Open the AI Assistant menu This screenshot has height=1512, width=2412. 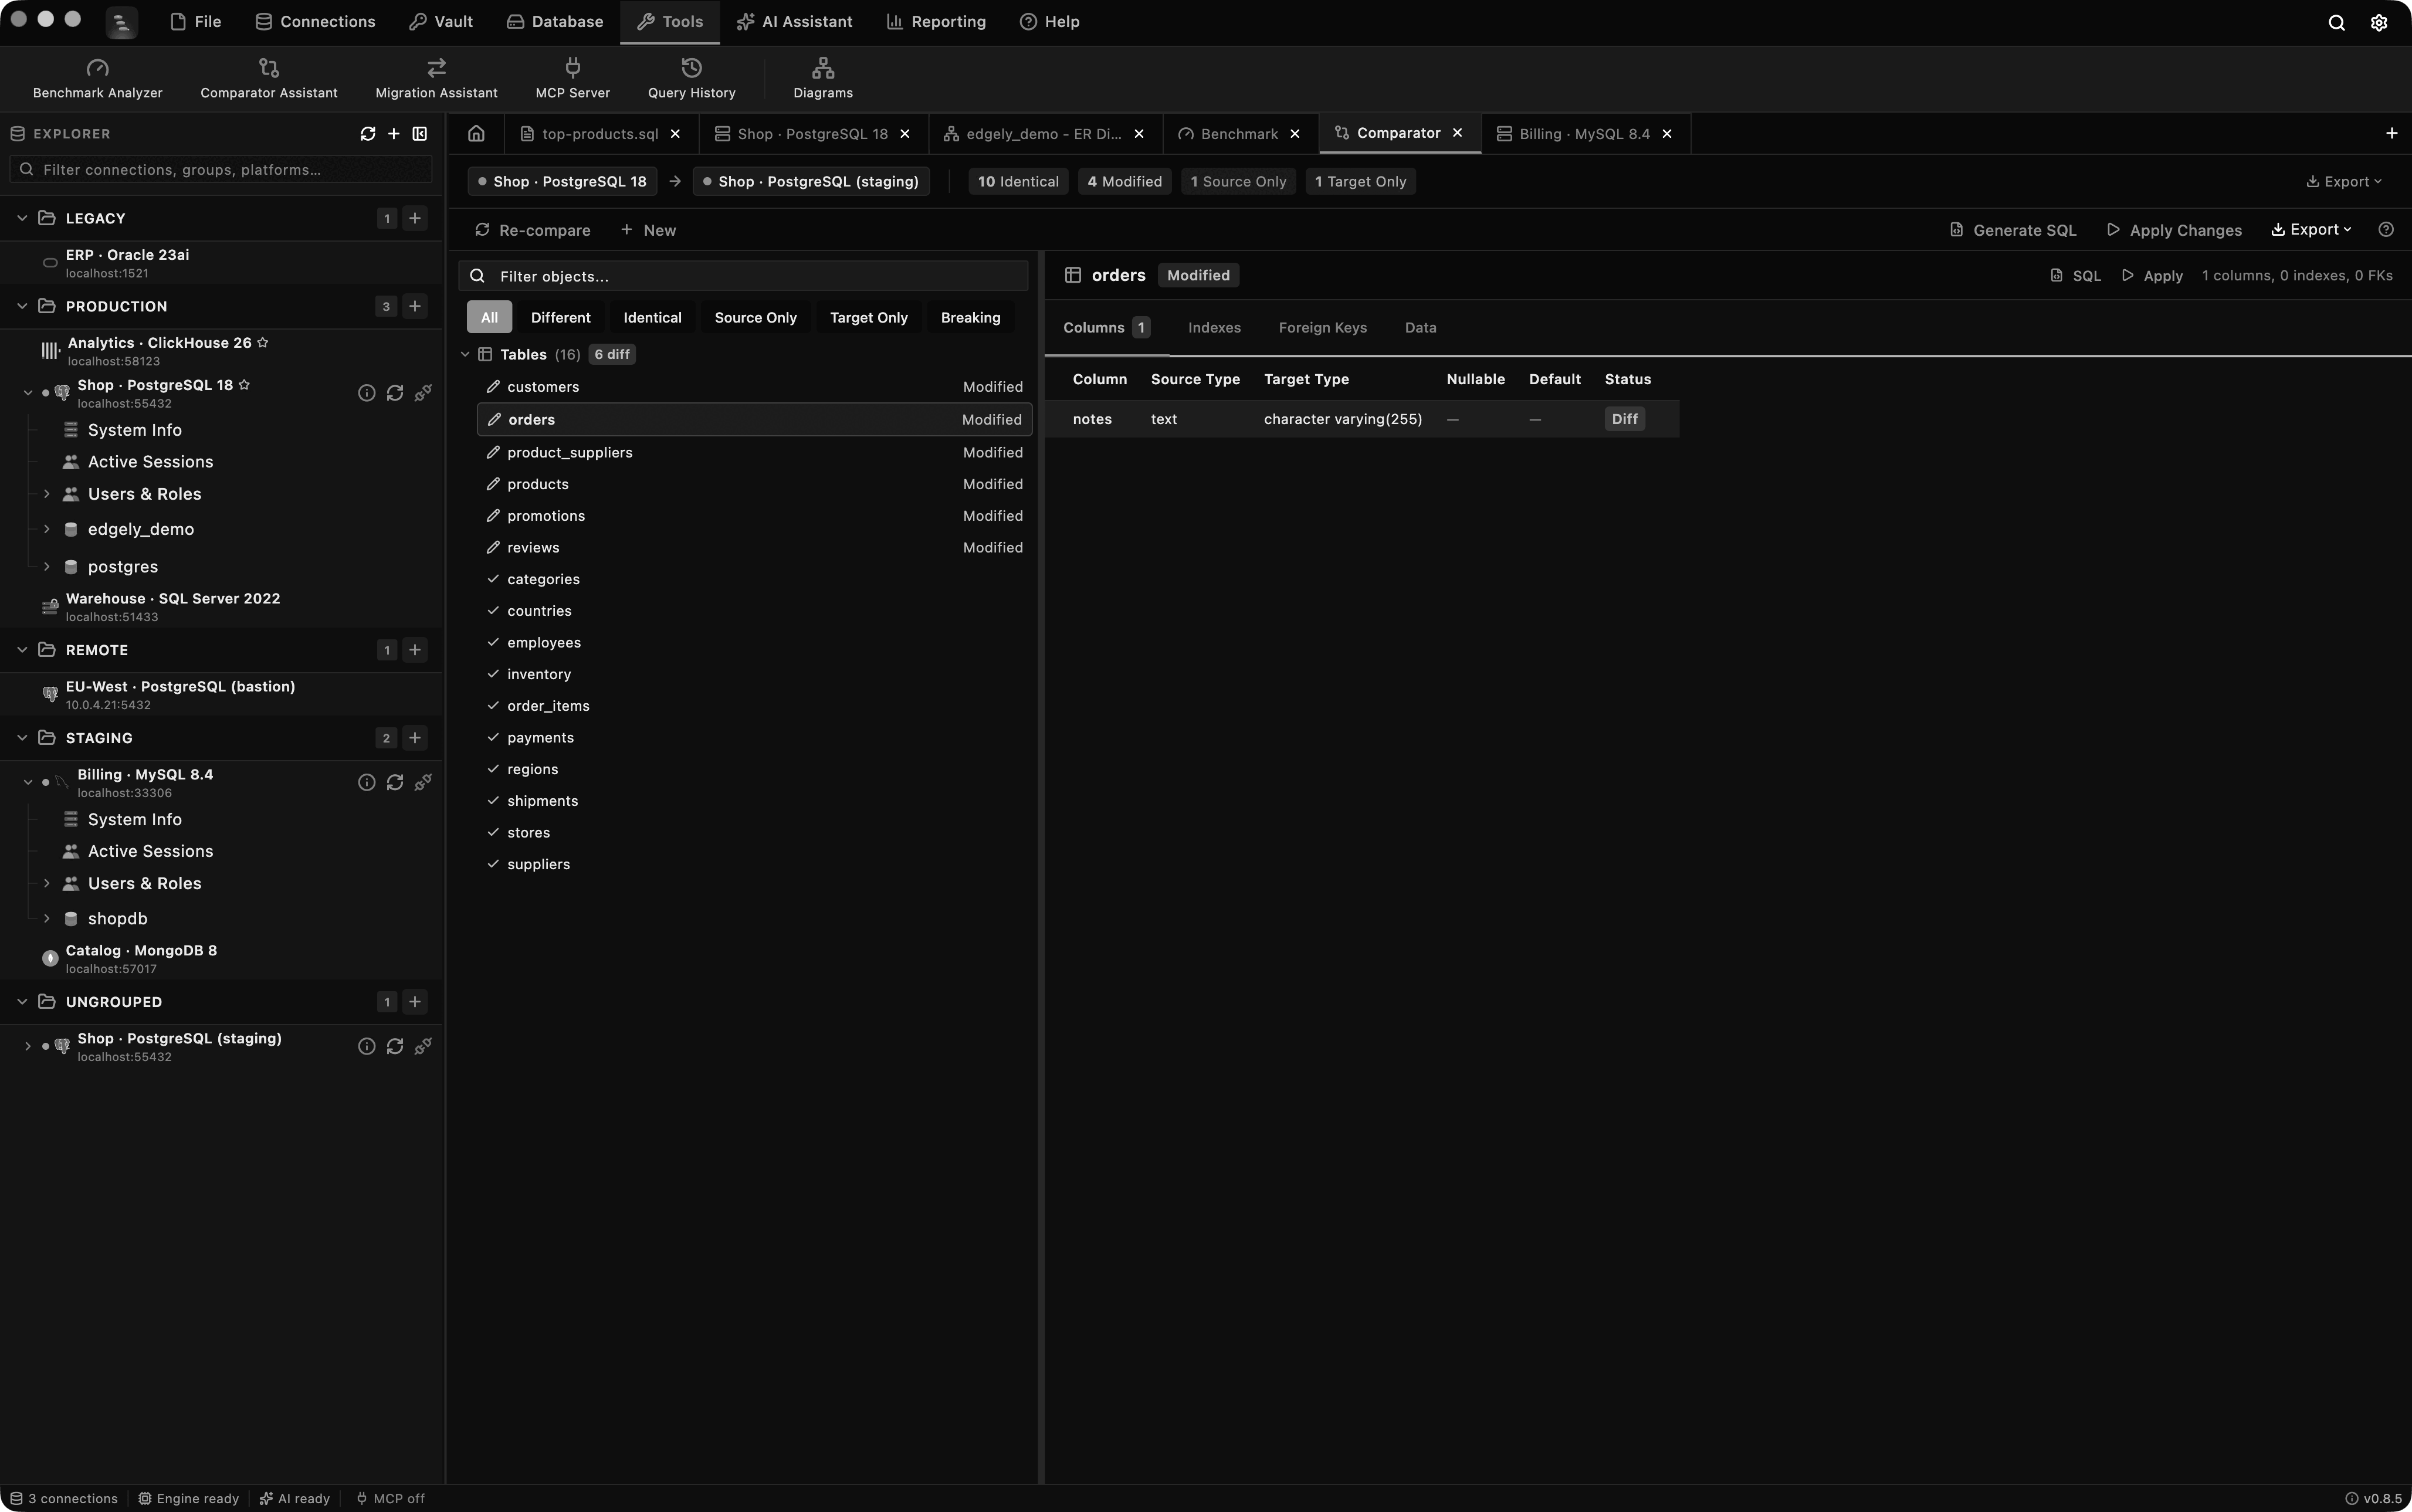794,22
